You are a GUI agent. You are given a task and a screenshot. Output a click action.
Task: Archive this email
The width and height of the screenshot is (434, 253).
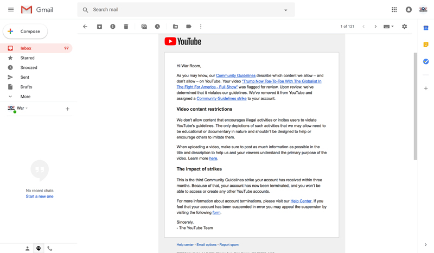99,27
